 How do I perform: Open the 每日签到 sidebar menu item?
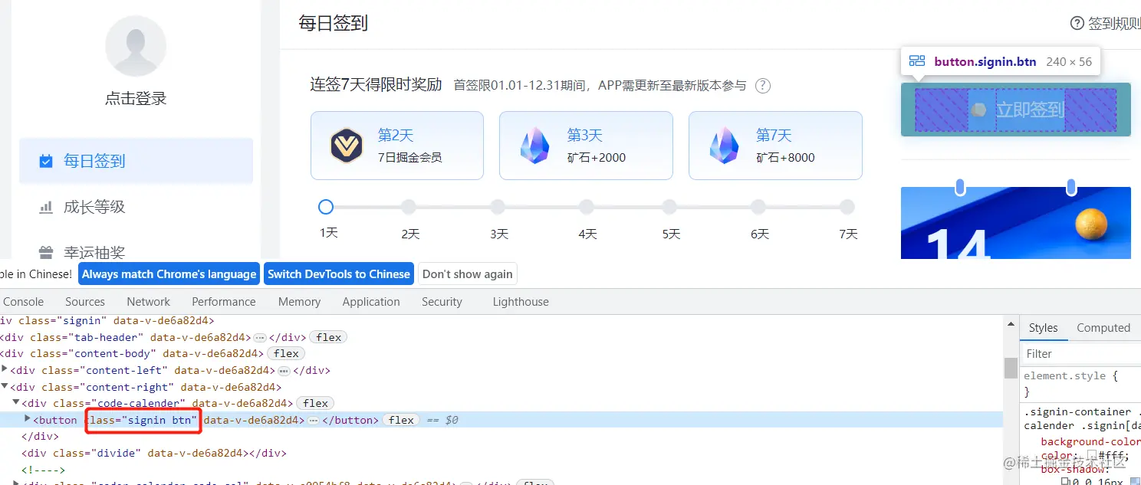(136, 161)
